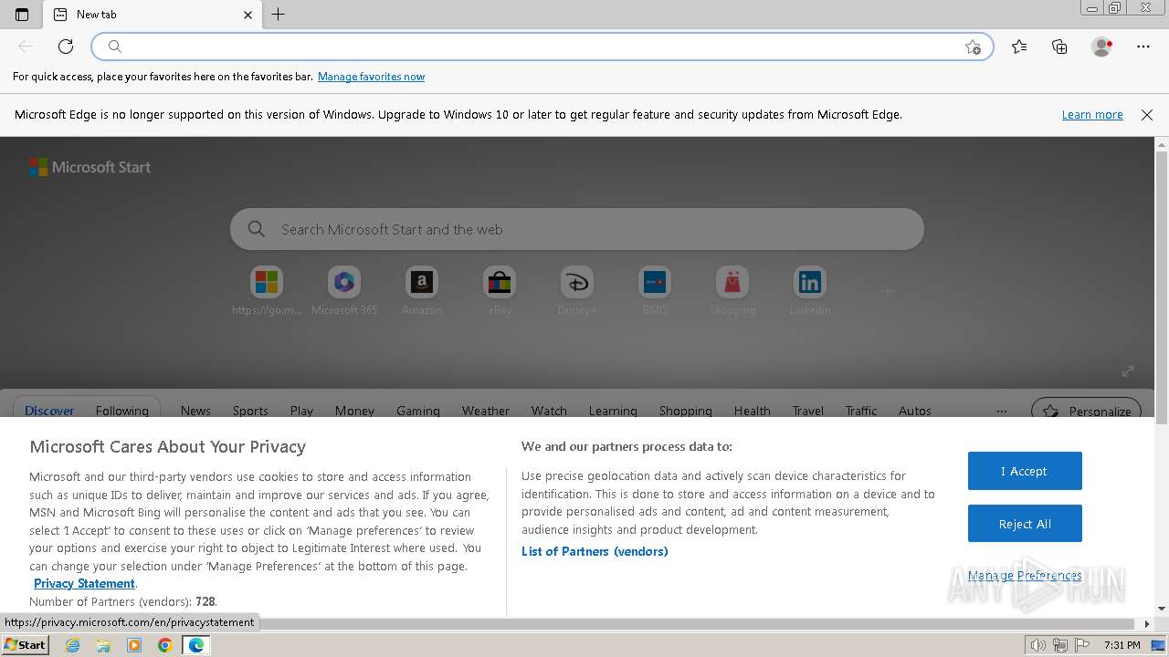Open the Sports category
This screenshot has width=1169, height=657.
point(250,411)
